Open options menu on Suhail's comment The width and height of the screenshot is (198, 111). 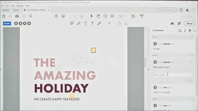[x=191, y=62]
